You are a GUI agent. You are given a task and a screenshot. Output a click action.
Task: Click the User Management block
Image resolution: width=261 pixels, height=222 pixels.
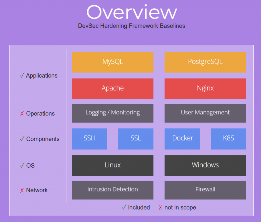tap(205, 113)
